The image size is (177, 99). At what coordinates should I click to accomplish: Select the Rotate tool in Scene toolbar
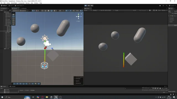14,18
